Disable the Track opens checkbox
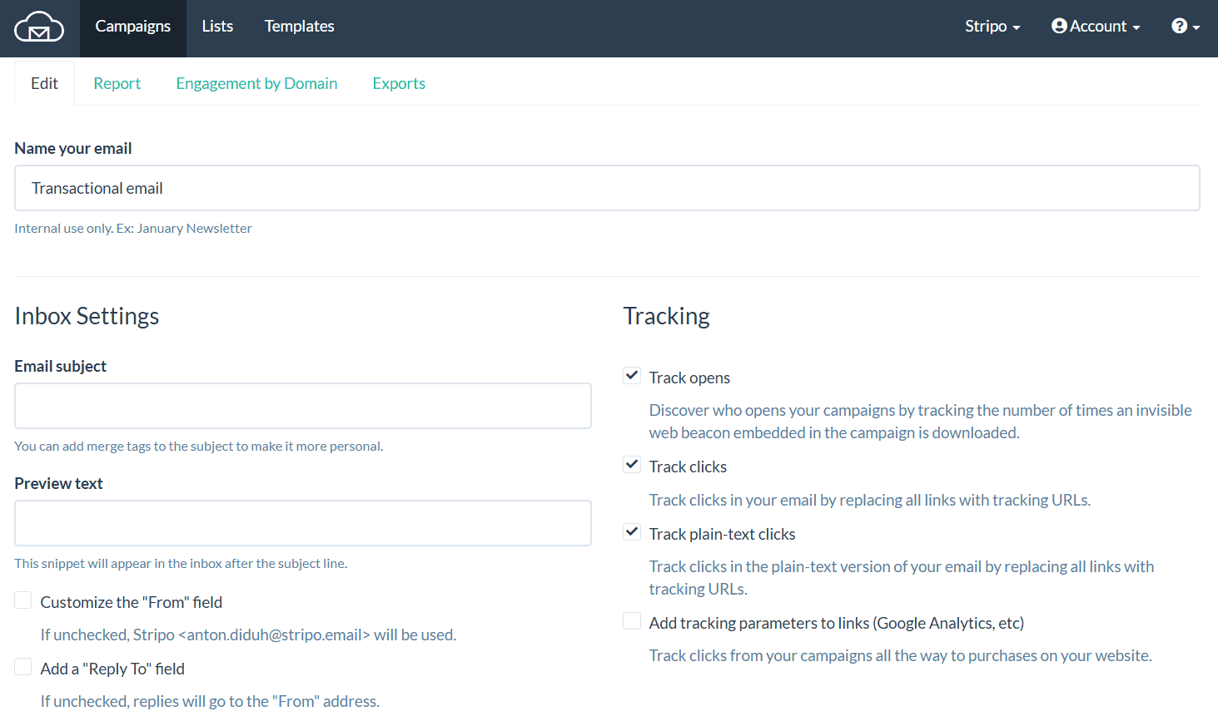Image resolution: width=1218 pixels, height=721 pixels. tap(631, 375)
